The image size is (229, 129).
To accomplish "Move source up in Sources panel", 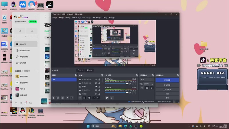I will 94,98.
